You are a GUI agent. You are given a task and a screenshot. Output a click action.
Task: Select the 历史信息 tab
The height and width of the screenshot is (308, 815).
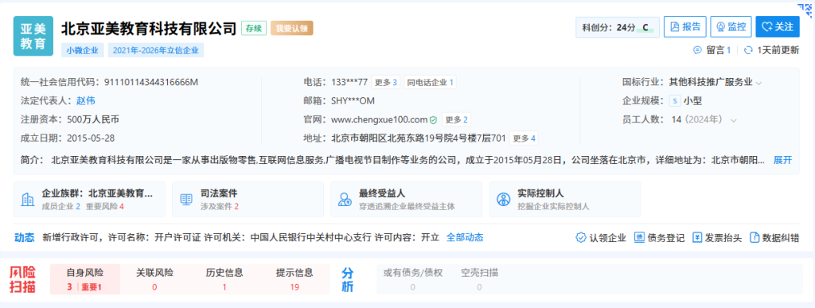point(224,279)
